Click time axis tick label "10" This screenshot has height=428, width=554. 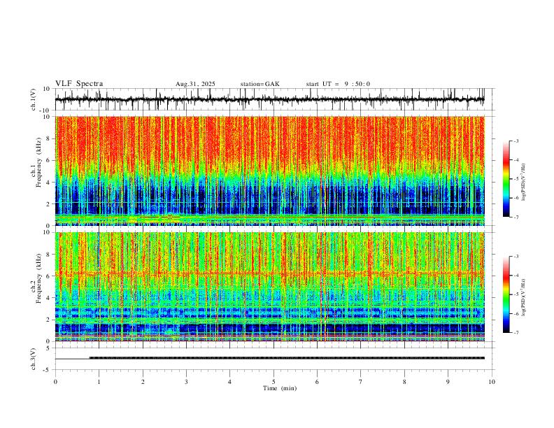tap(492, 382)
